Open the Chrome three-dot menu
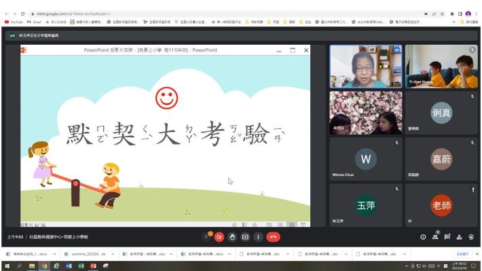Screen dimensions: 482x271 tap(476, 14)
